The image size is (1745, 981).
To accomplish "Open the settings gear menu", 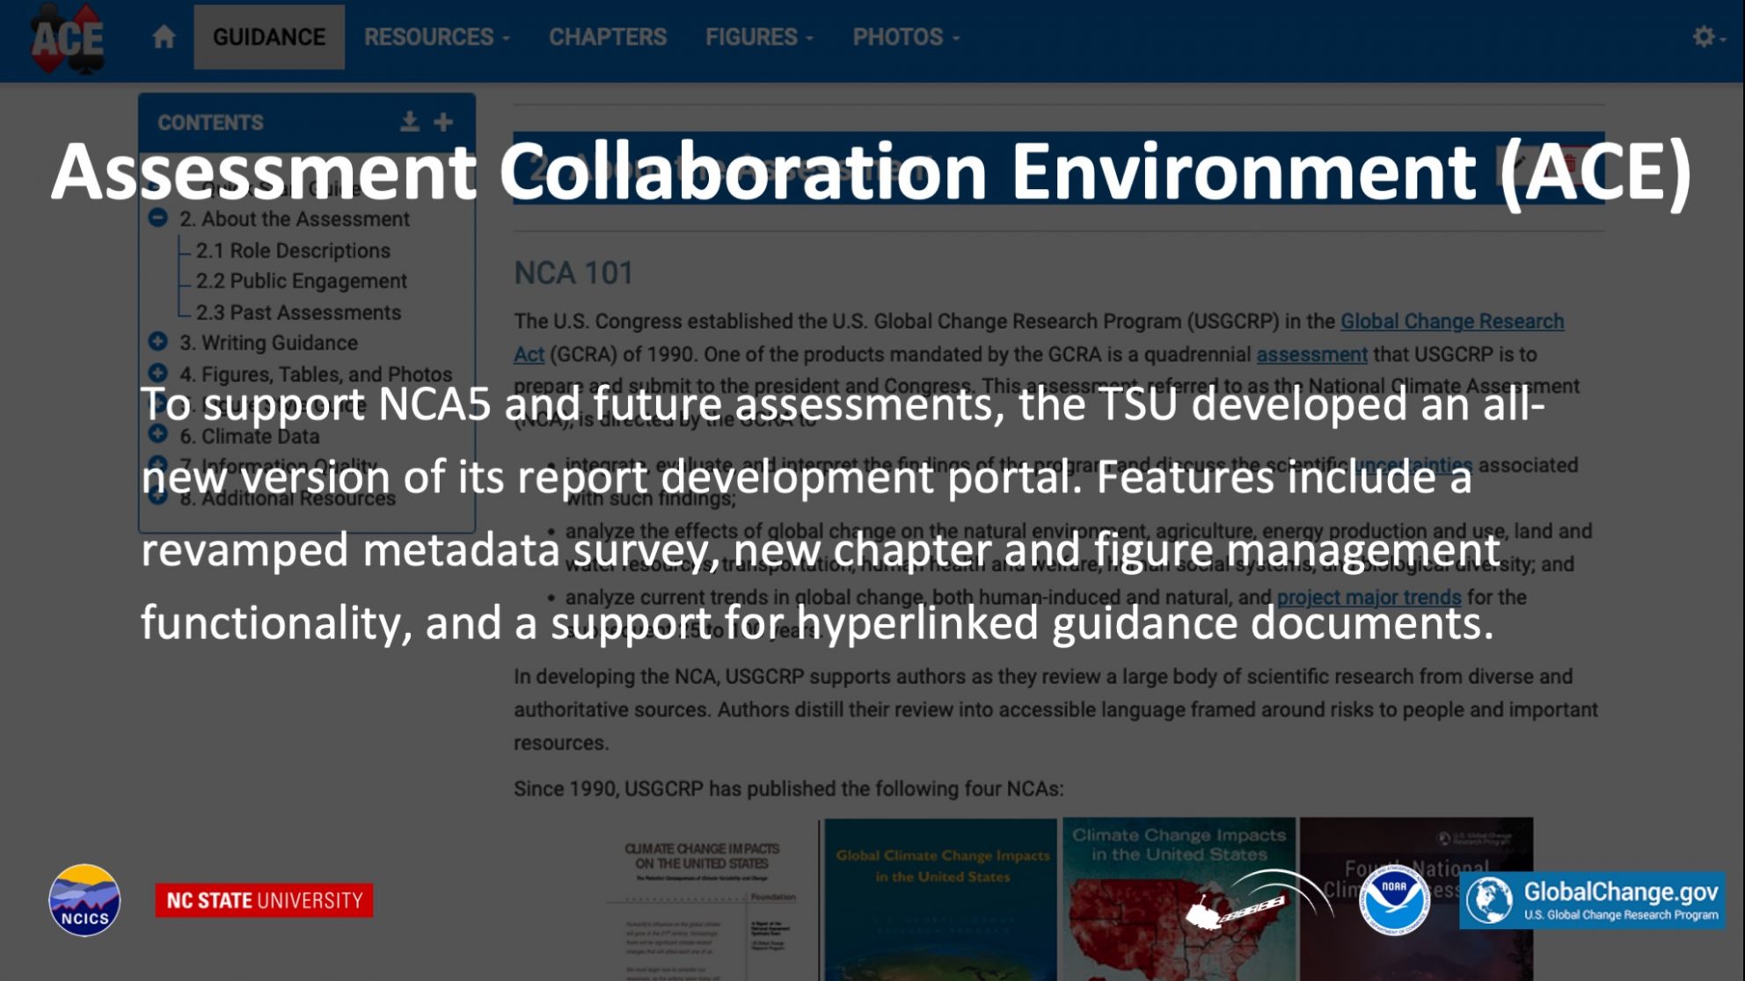I will (1709, 37).
